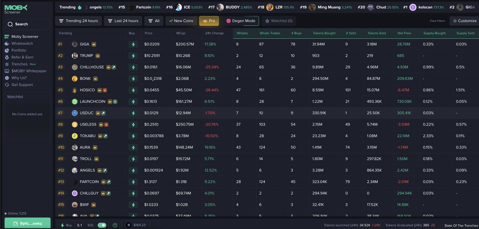Click the help question mark icon in bottom bar
Screen dimensions: 479x229
tap(115, 225)
